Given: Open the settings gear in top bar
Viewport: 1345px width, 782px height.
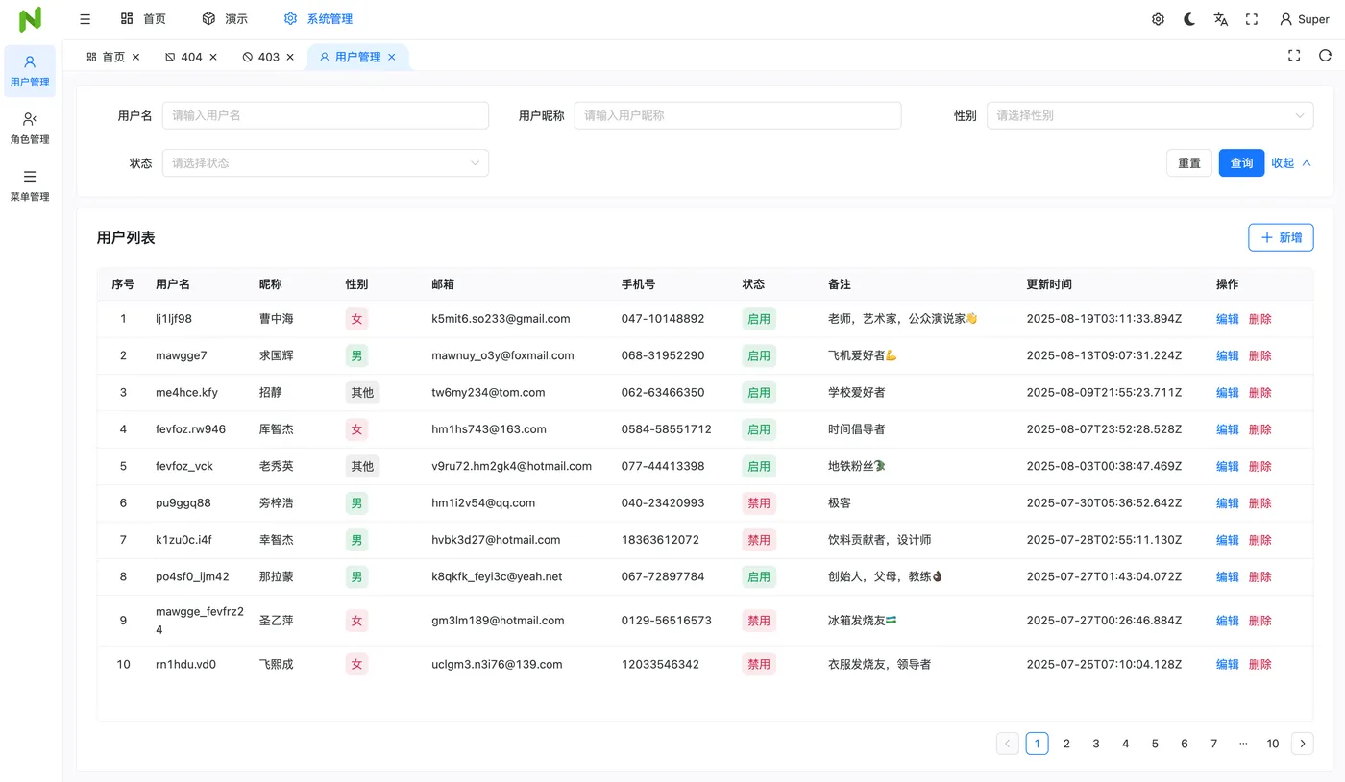Looking at the screenshot, I should point(1158,19).
